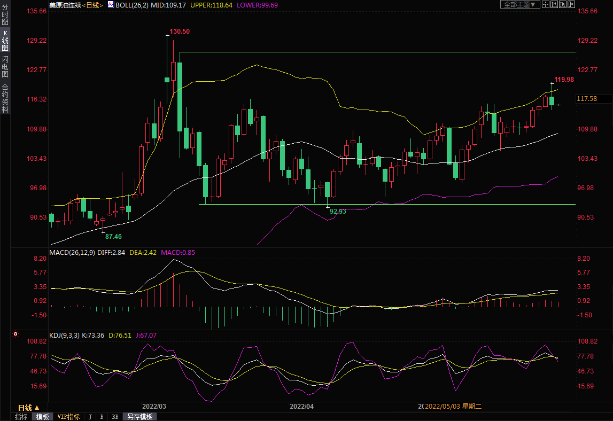This screenshot has height=421, width=613.
Task: Select the 模板 bottom tab
Action: pos(43,417)
